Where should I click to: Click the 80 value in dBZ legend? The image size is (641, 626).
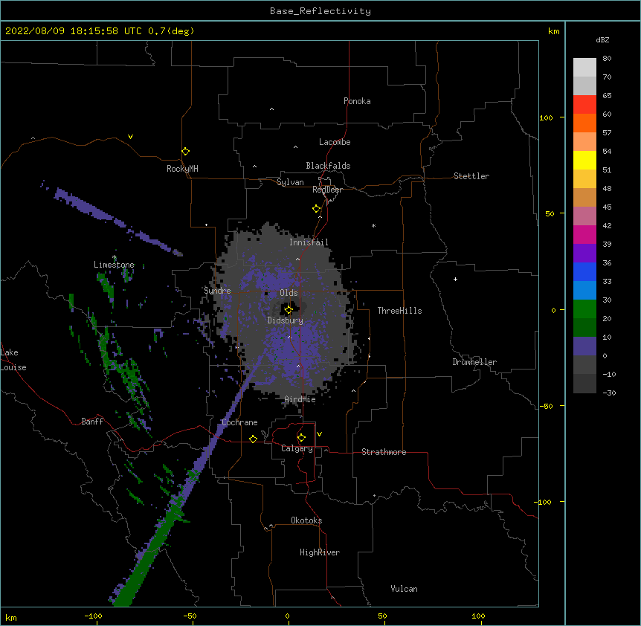click(x=607, y=59)
